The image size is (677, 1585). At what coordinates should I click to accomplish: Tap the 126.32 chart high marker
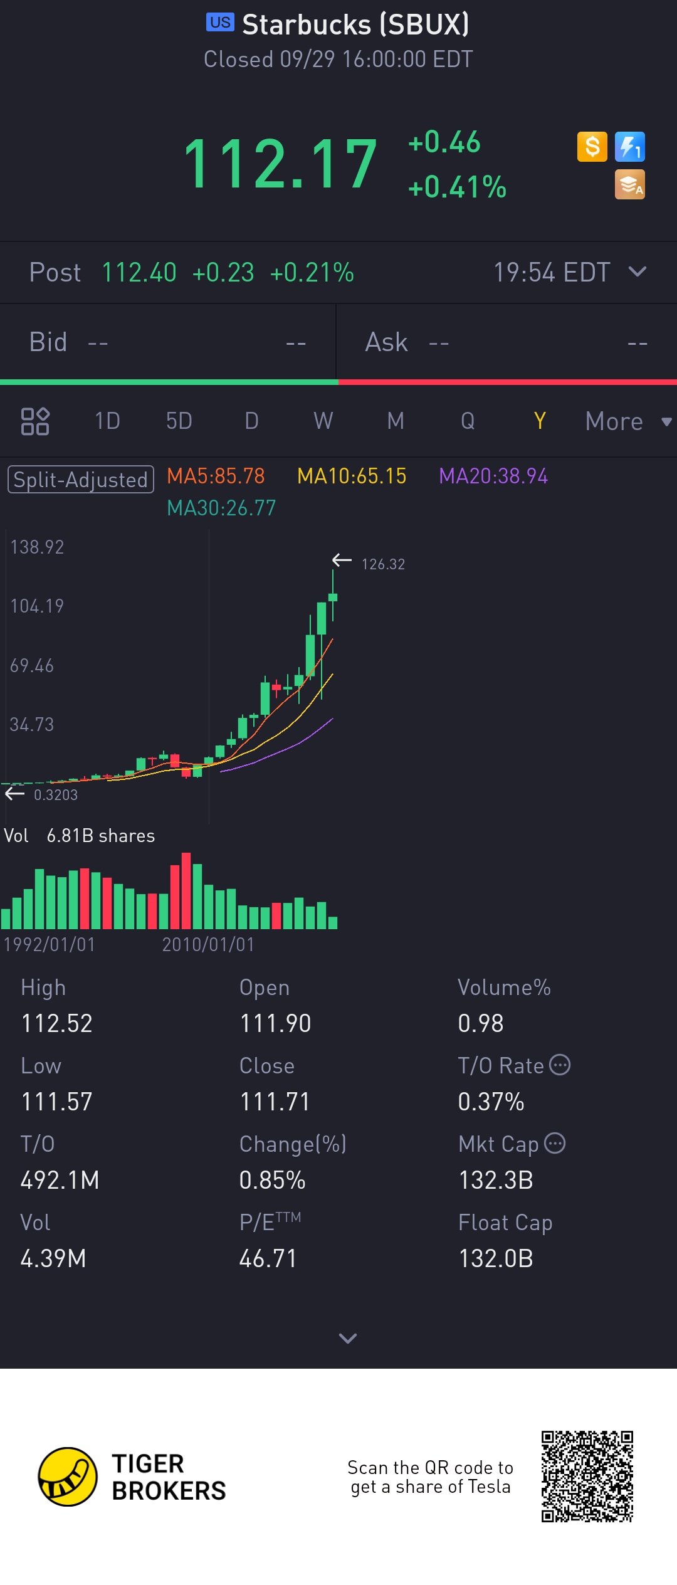coord(369,563)
